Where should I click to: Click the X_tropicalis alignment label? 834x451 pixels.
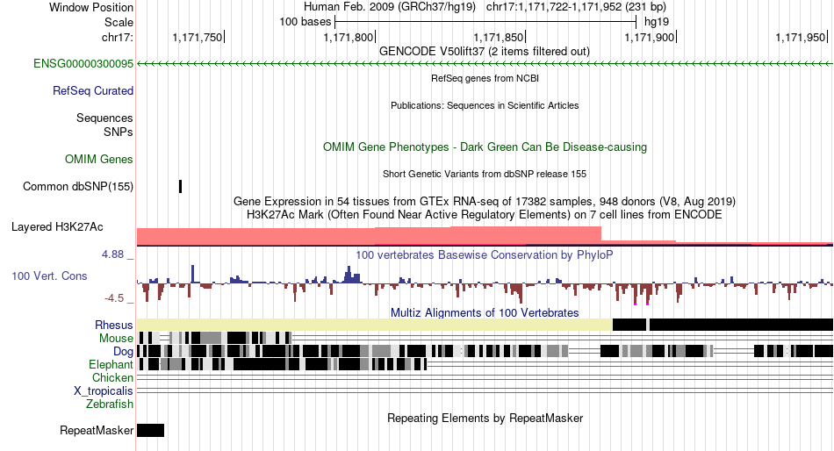point(104,391)
